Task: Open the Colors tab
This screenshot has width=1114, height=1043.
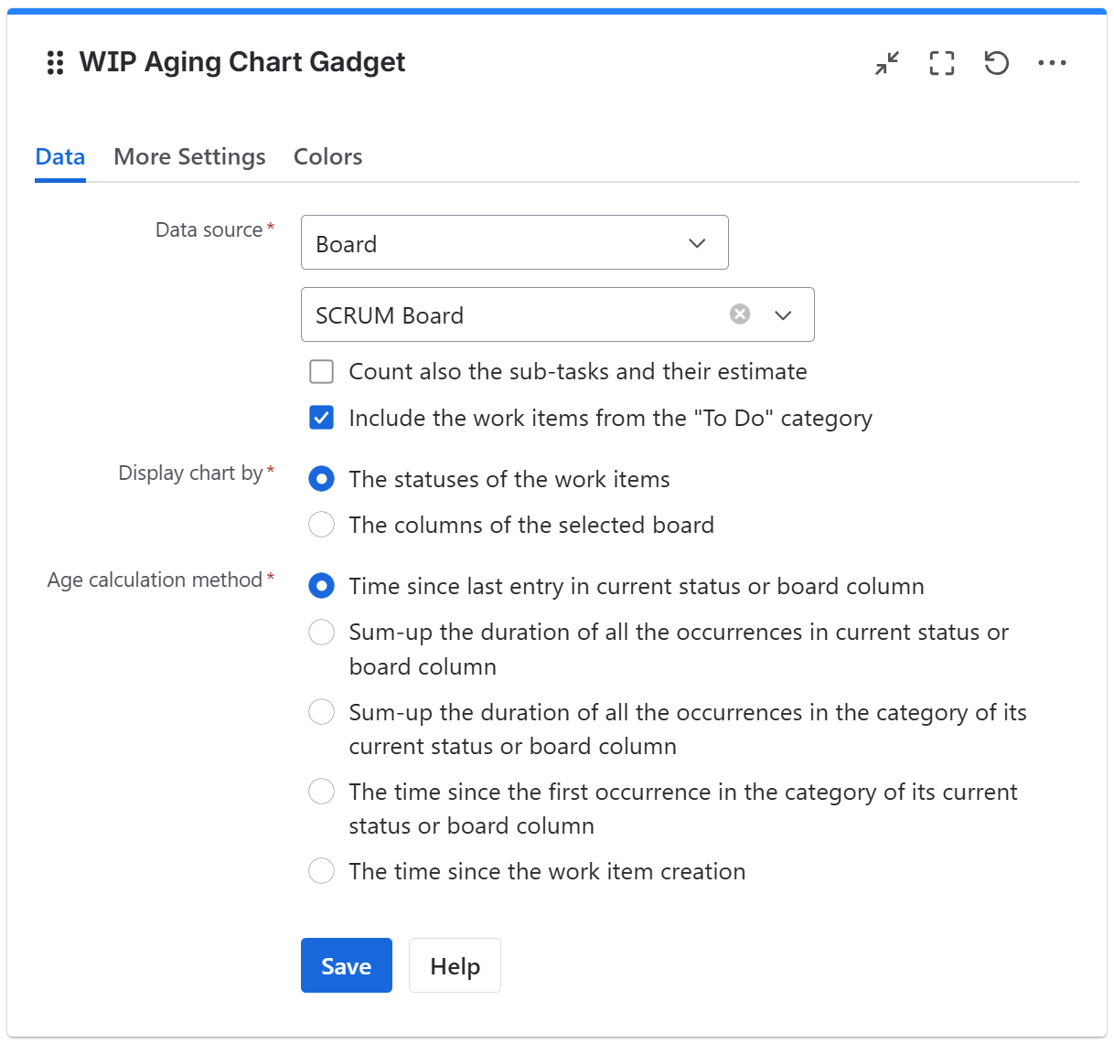Action: click(x=327, y=156)
